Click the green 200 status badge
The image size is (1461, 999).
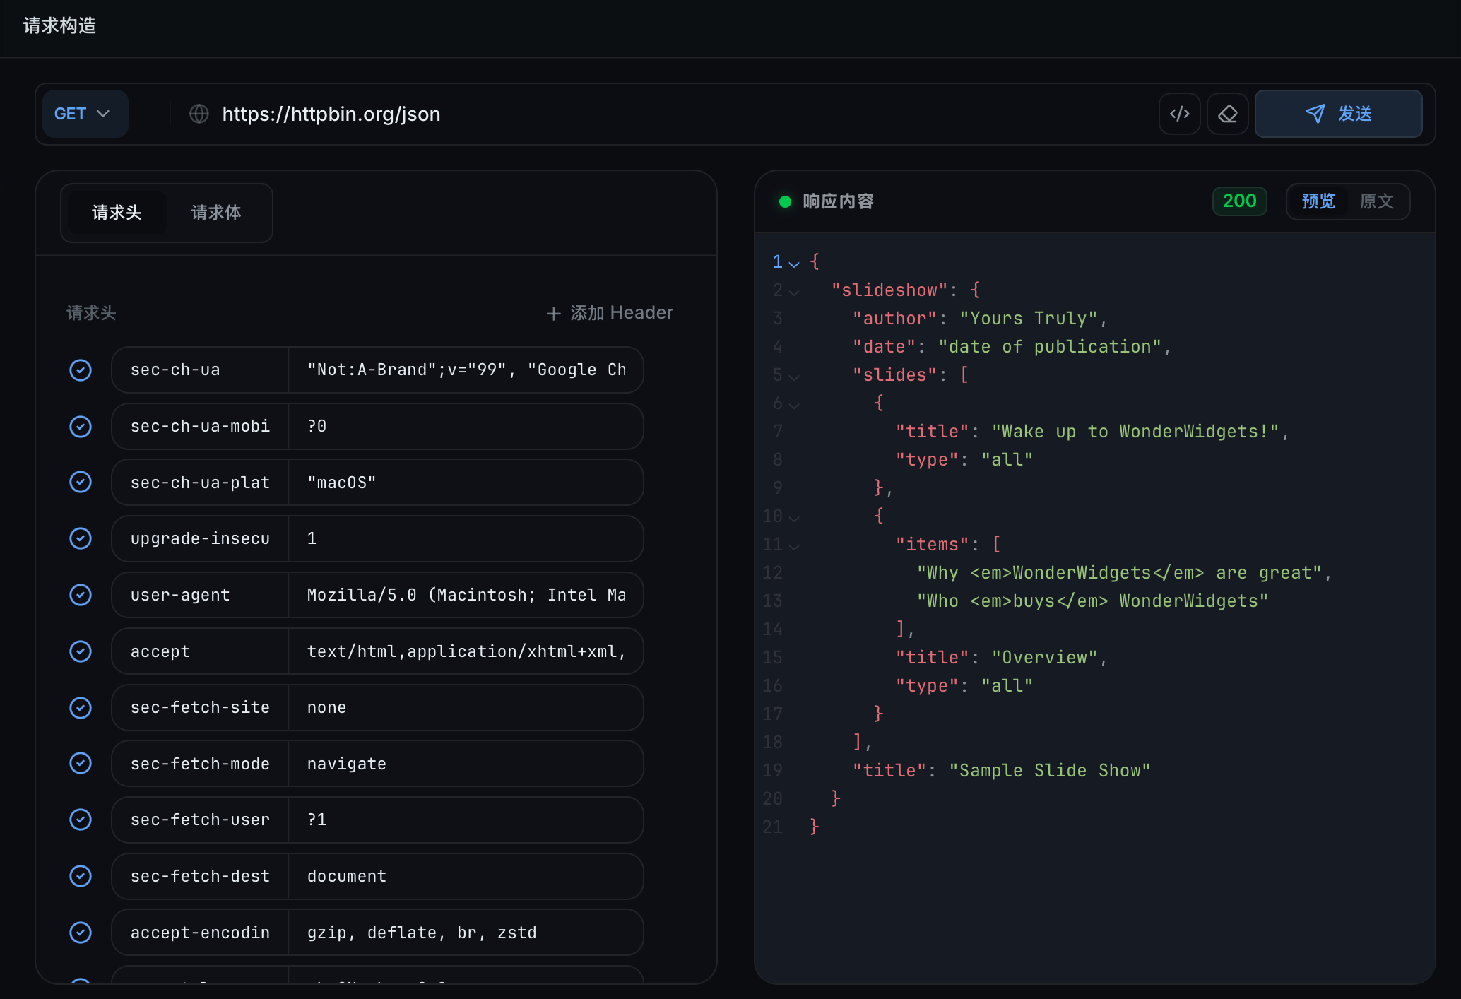[1239, 201]
